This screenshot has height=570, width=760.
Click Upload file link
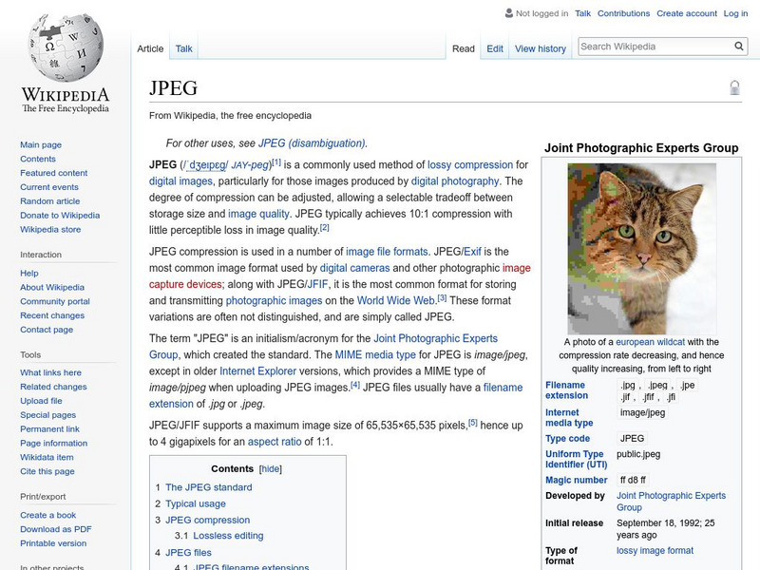click(x=41, y=400)
